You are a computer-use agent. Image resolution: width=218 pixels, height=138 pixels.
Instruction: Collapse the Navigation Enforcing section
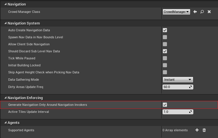[x=5, y=98]
